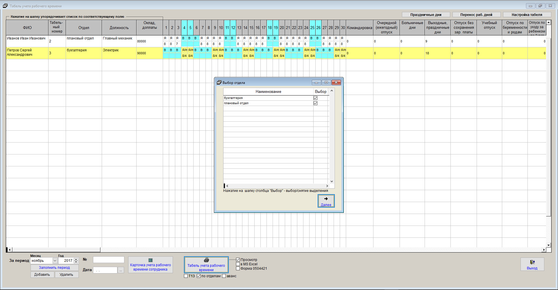
Task: Toggle the Просмотр checkbox
Action: pyautogui.click(x=238, y=260)
